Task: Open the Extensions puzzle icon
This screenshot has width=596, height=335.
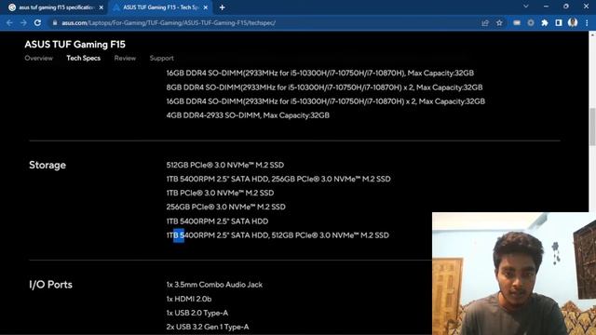Action: click(545, 23)
